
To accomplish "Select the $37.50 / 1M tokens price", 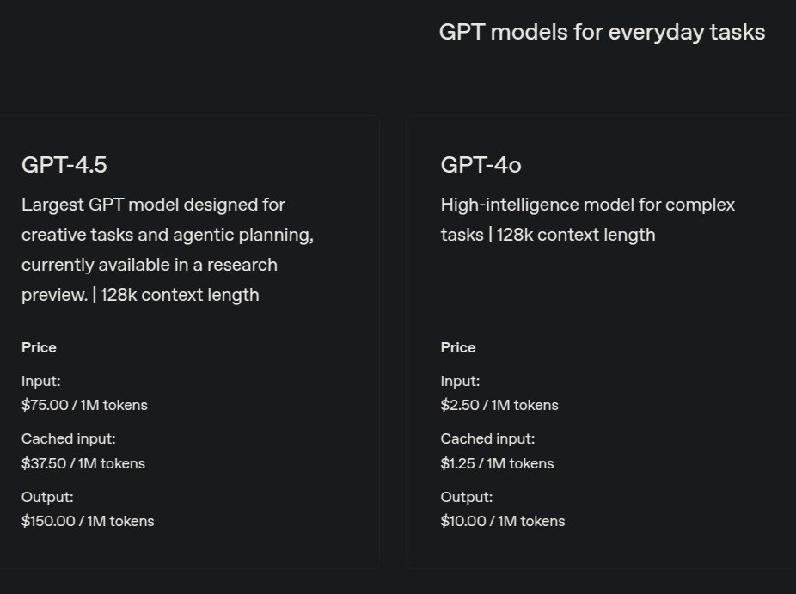I will coord(83,463).
